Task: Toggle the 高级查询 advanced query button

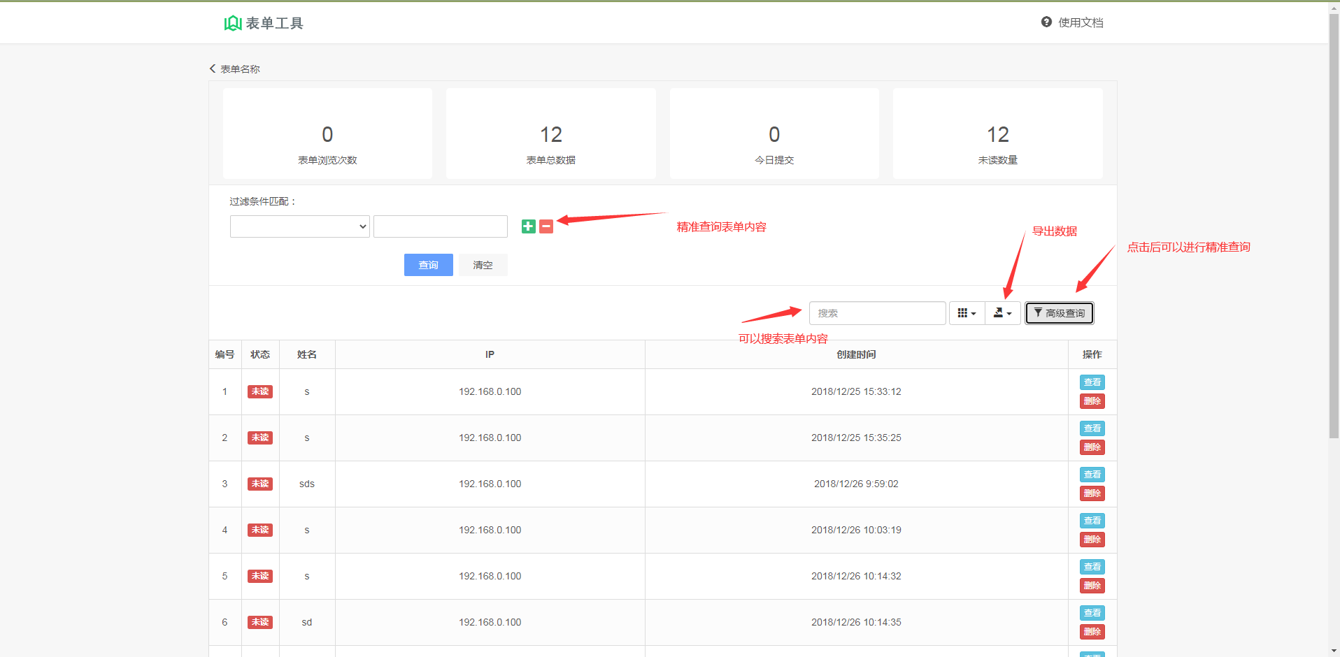Action: [x=1059, y=313]
